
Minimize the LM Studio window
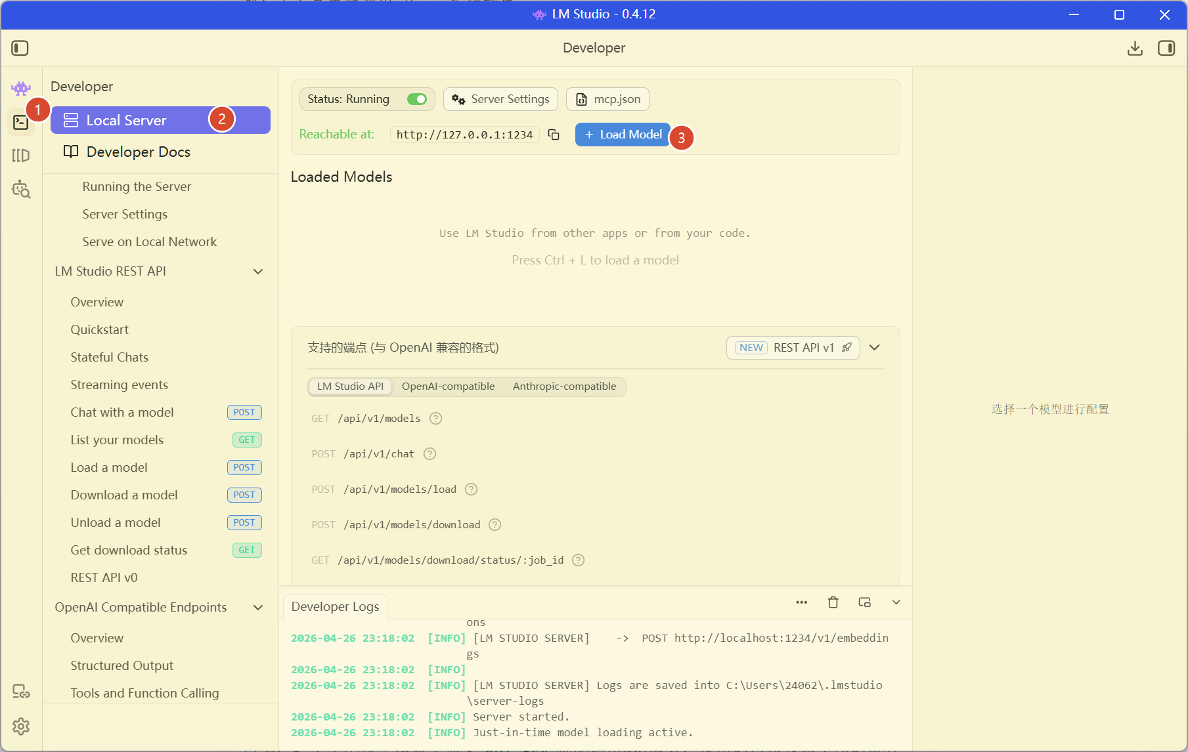point(1074,14)
